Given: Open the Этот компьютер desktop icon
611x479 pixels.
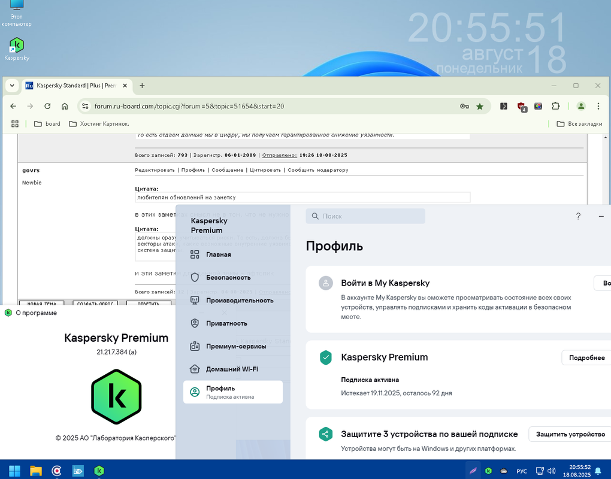Looking at the screenshot, I should (x=16, y=14).
